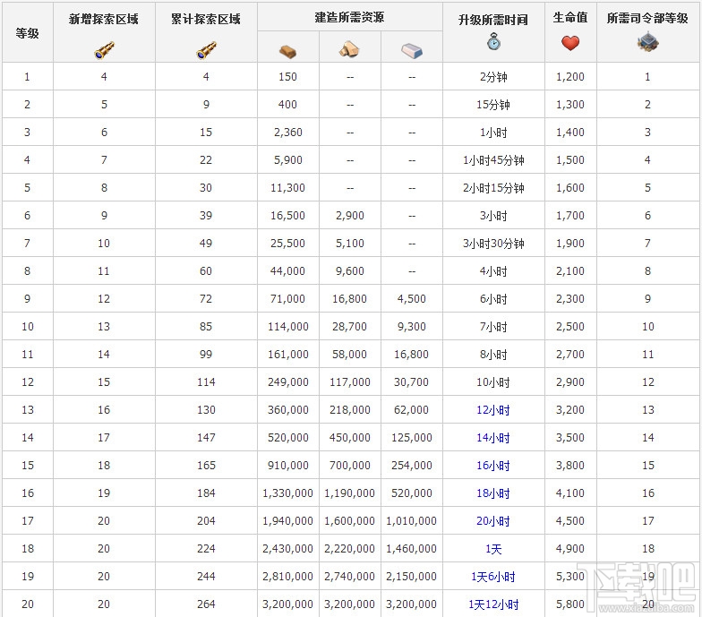Select the 150 gold cost cell
Screen dimensions: 702x617
288,77
